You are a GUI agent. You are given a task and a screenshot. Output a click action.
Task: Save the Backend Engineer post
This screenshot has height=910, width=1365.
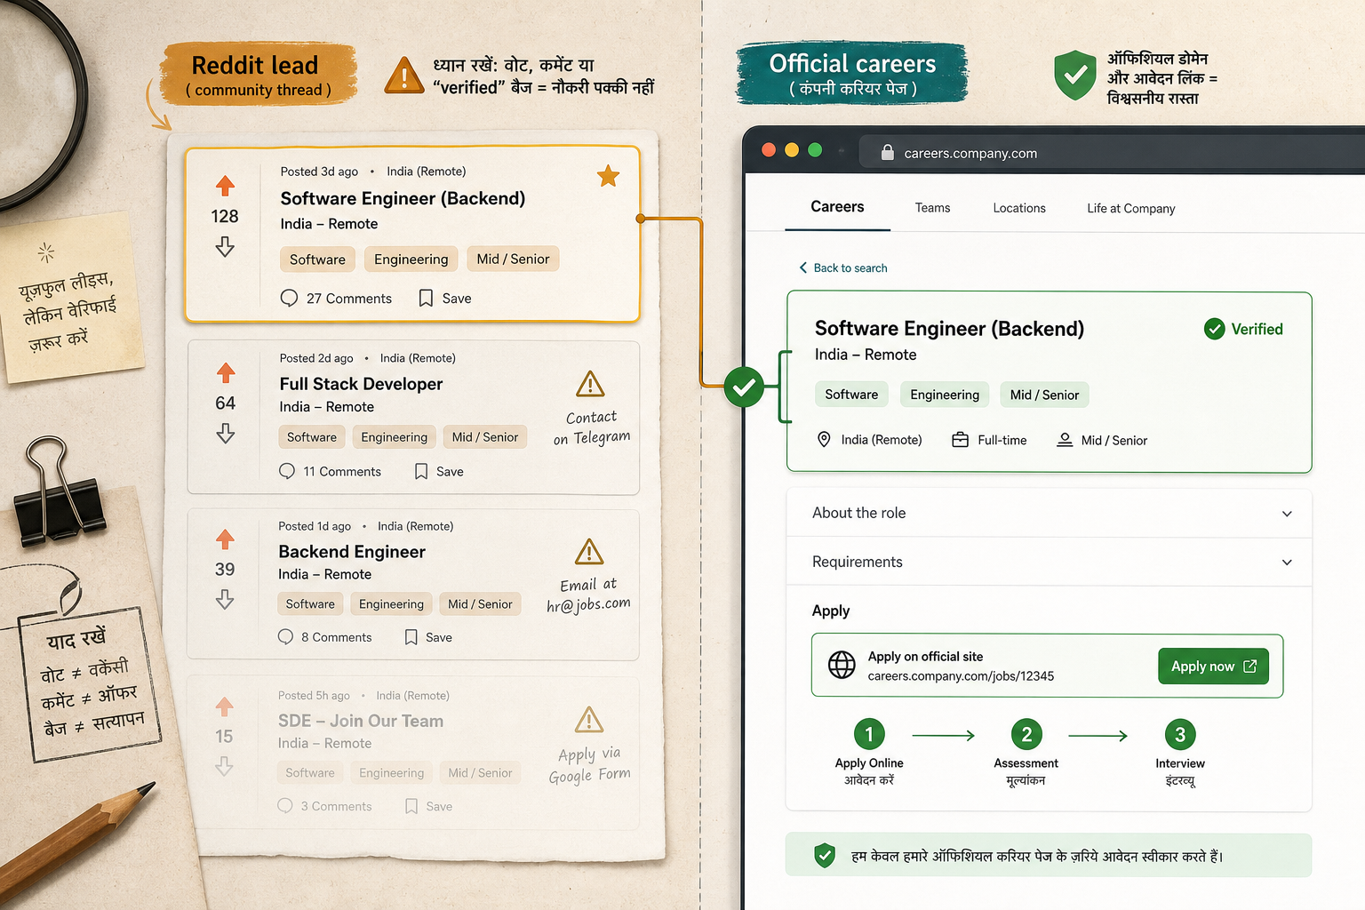click(428, 637)
